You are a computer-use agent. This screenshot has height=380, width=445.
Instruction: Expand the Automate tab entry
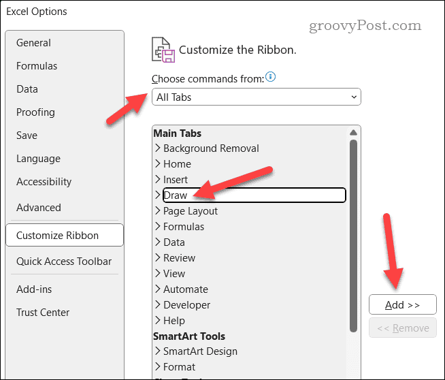[158, 289]
